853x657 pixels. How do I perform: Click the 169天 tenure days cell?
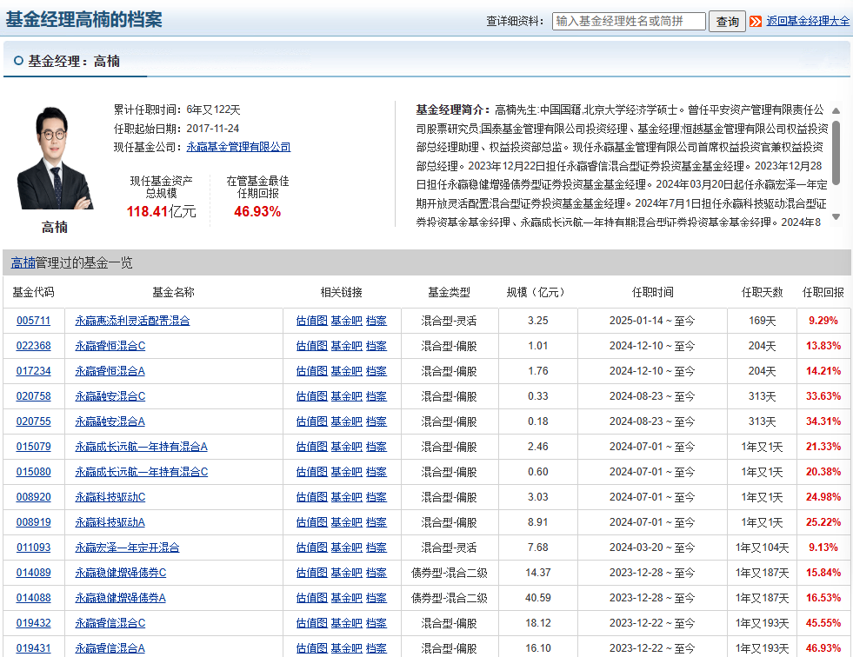(x=762, y=321)
